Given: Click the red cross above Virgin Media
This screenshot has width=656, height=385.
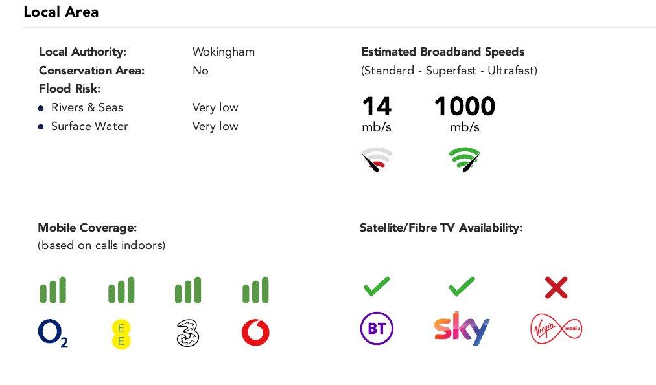Looking at the screenshot, I should (556, 287).
